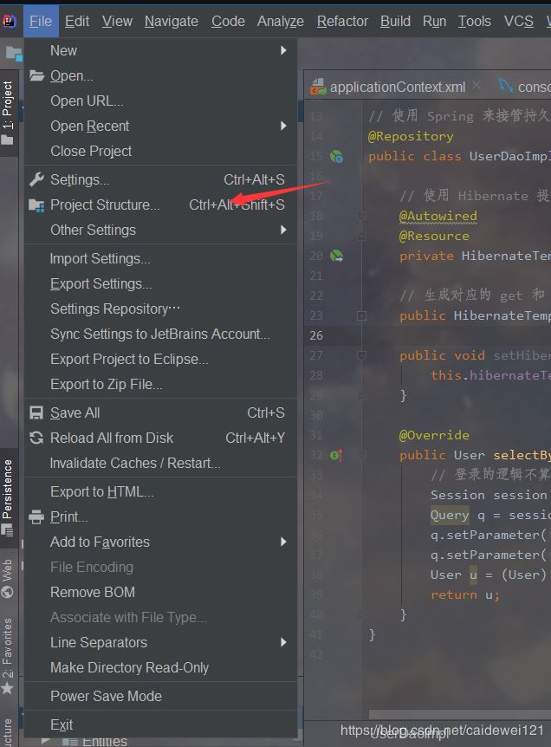Choose Export to HTML... menu item
This screenshot has height=747, width=551.
[x=161, y=491]
